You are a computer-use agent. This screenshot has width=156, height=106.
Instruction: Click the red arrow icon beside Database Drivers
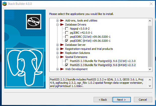pyautogui.click(x=62, y=25)
